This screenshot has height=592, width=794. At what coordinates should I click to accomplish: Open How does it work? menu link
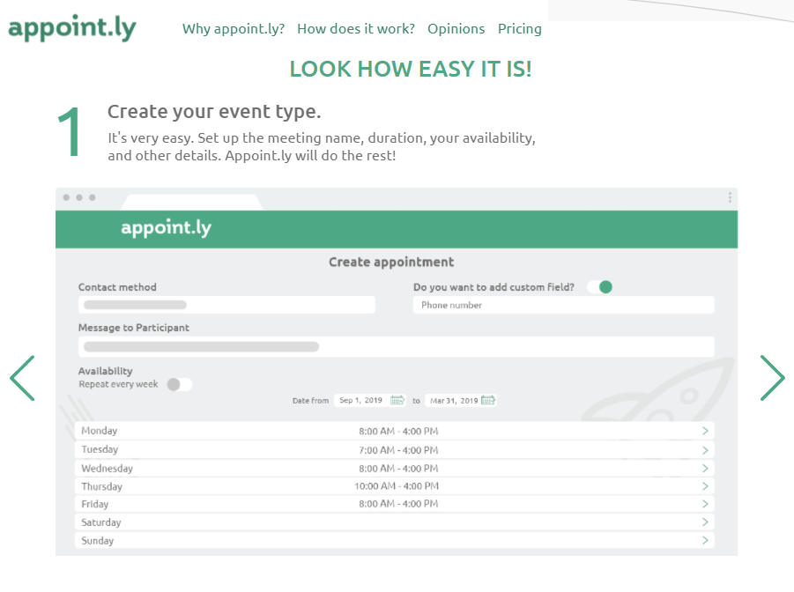[x=356, y=29]
